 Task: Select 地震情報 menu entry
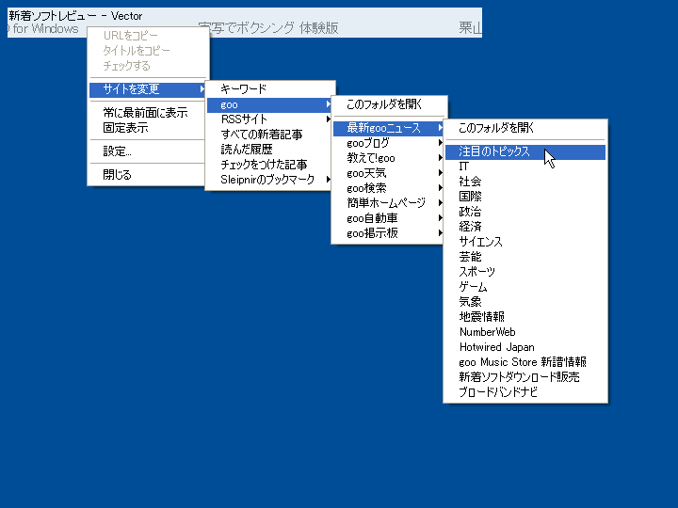click(525, 317)
